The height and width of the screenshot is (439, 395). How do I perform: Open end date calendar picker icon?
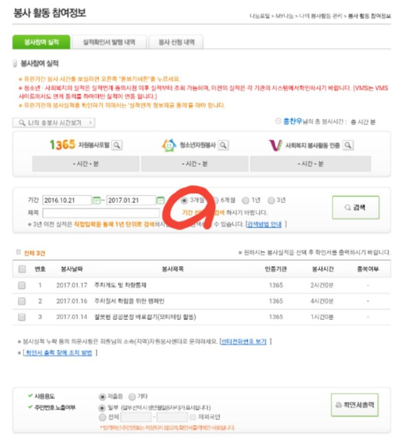coord(160,200)
